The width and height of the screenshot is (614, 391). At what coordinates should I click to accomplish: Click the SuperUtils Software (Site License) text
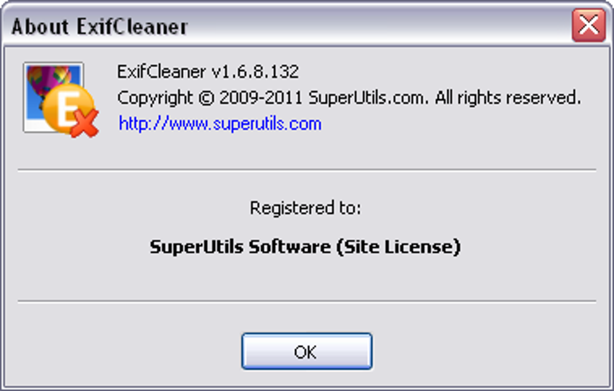coord(305,247)
